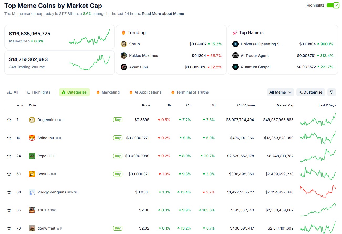Image resolution: width=342 pixels, height=234 pixels.
Task: Open Shrub in the Trending list
Action: tap(134, 44)
